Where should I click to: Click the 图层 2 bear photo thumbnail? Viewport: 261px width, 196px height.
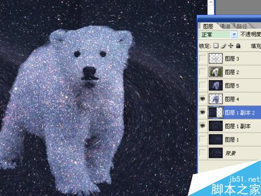(x=216, y=72)
